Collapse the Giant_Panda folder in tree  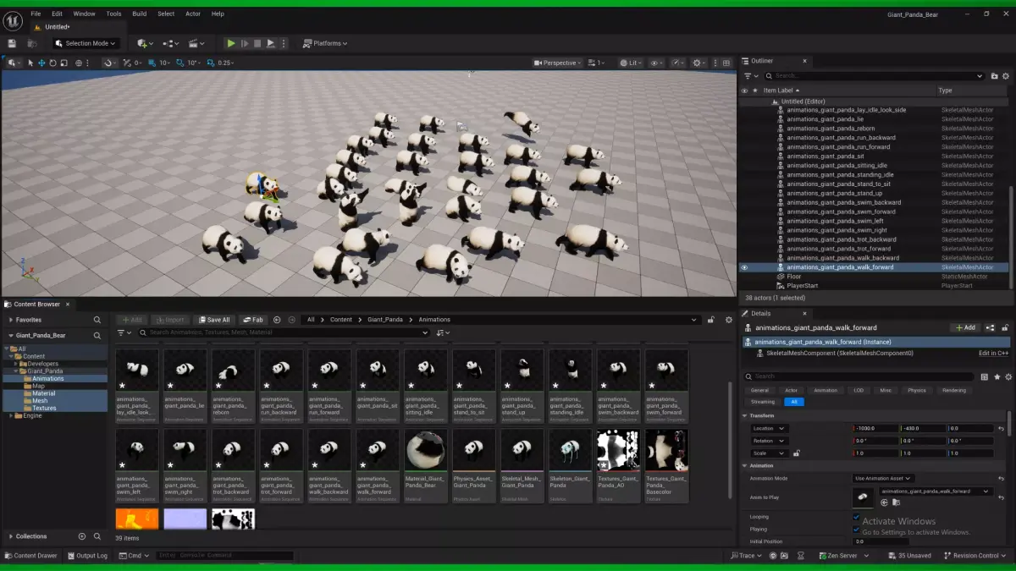(x=14, y=371)
